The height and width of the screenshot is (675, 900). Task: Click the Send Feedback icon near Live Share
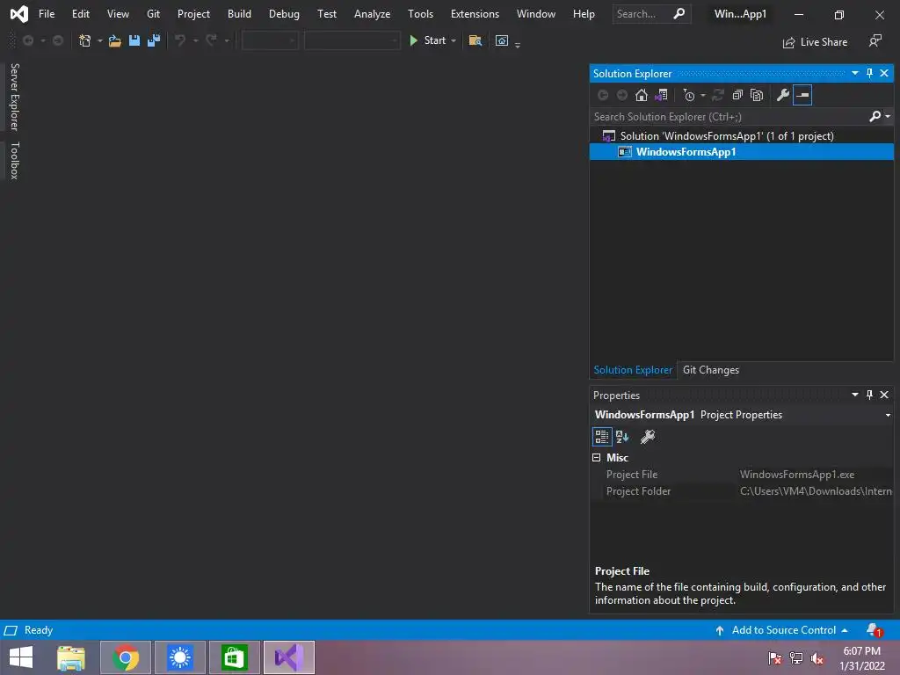coord(875,40)
